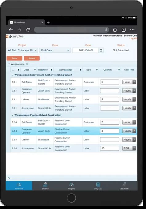146x209 pixels.
Task: Go back with browser back arrow
Action: (11, 30)
